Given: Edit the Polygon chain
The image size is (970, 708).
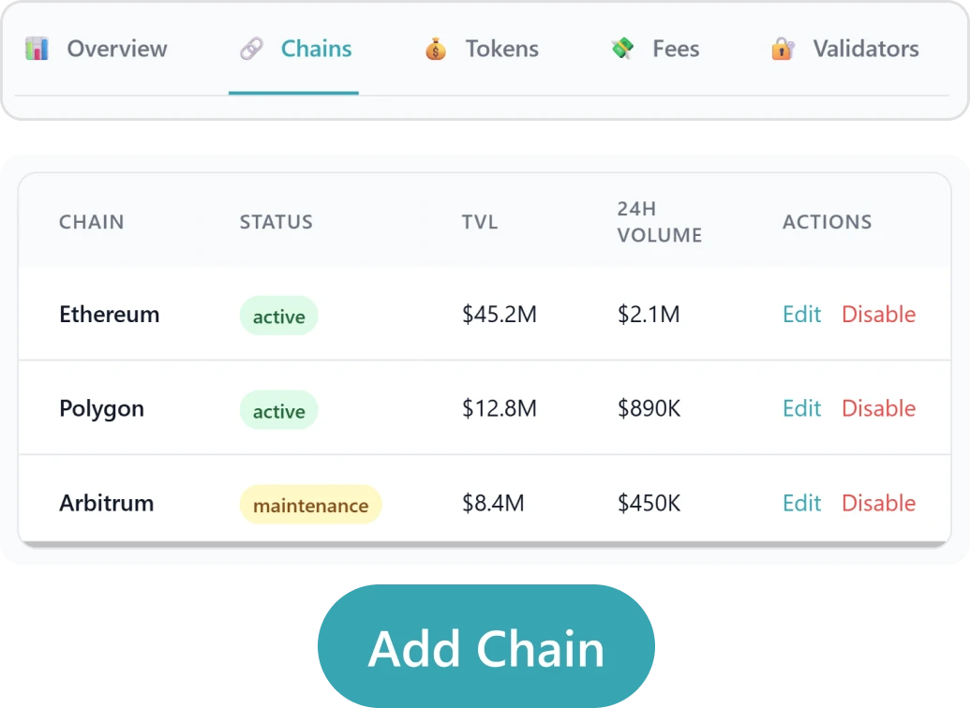Looking at the screenshot, I should point(801,408).
